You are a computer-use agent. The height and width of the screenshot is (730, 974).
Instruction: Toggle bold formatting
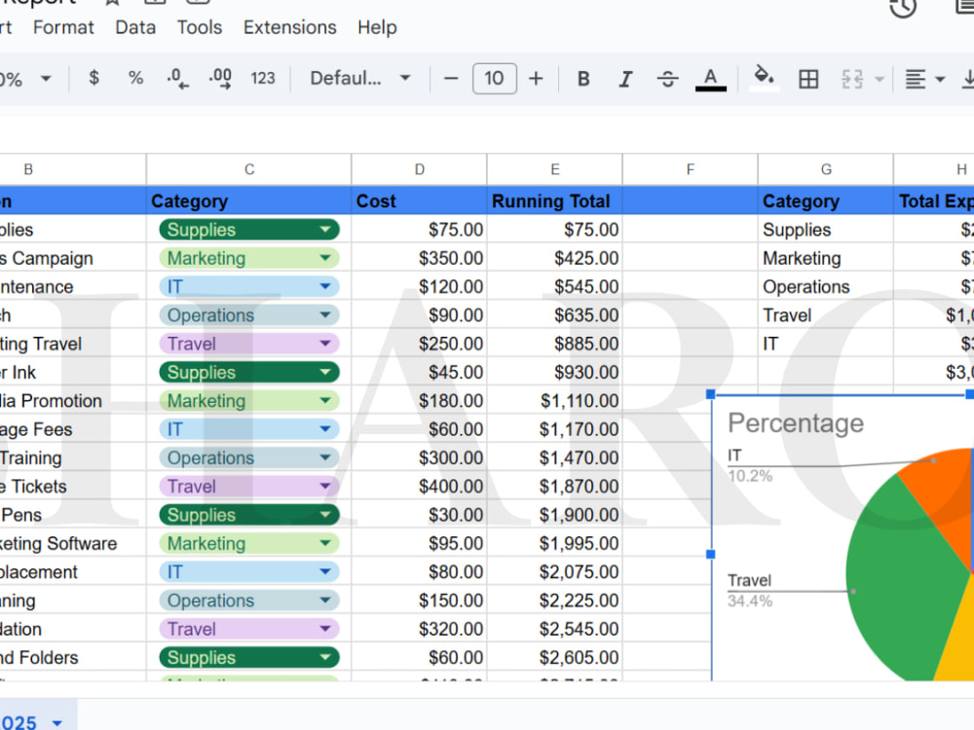(583, 79)
